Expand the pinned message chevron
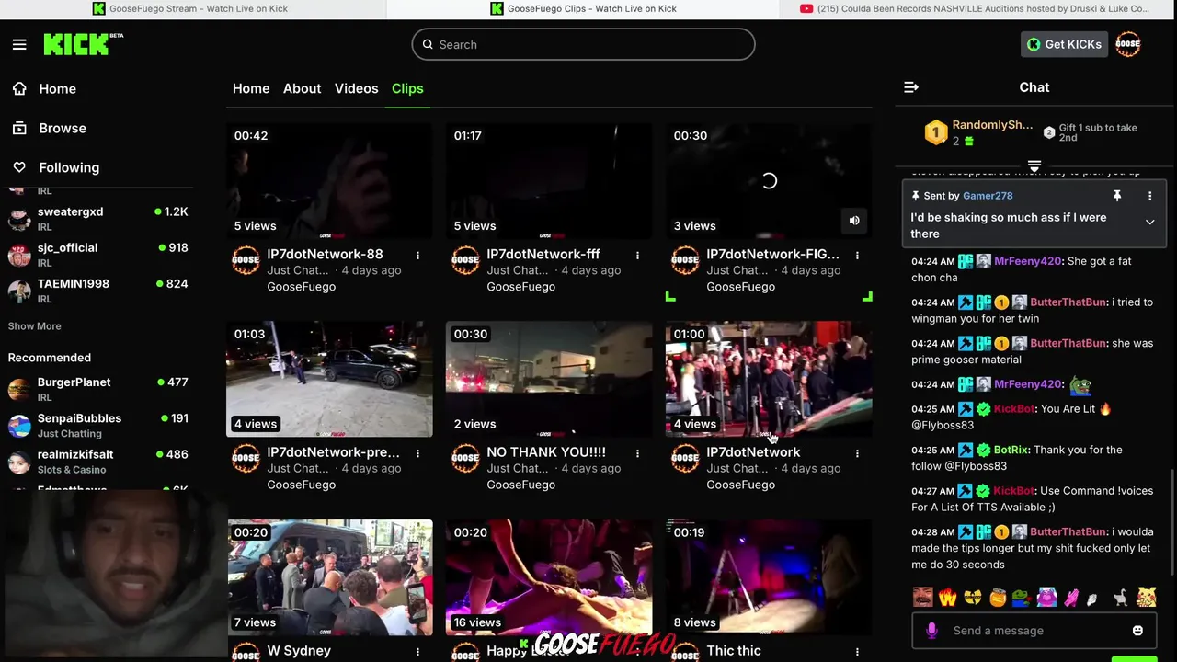This screenshot has height=662, width=1177. (1149, 223)
